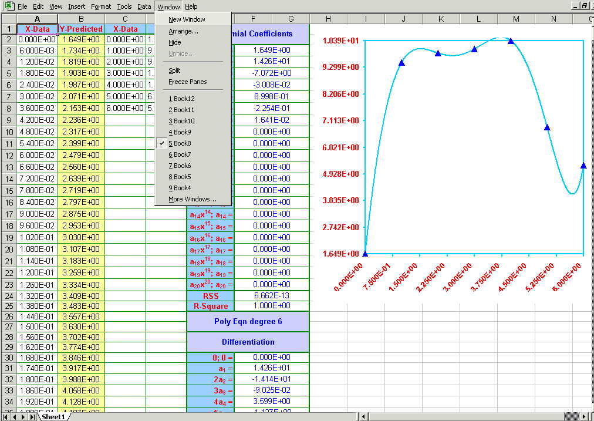The width and height of the screenshot is (594, 421).
Task: Select checked Book8 in Window menu
Action: [x=182, y=143]
